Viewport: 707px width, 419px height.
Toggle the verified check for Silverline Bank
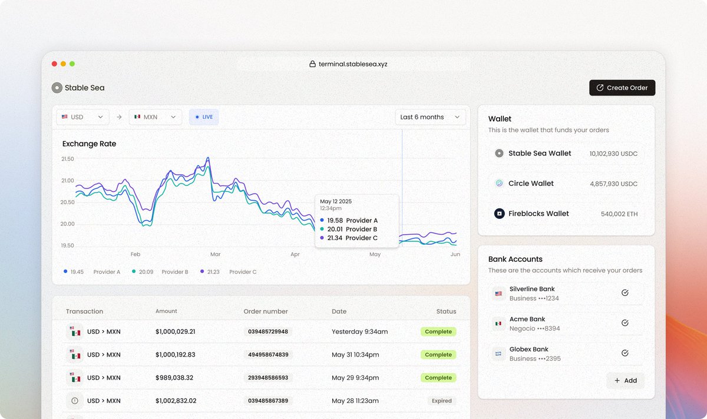pyautogui.click(x=625, y=292)
